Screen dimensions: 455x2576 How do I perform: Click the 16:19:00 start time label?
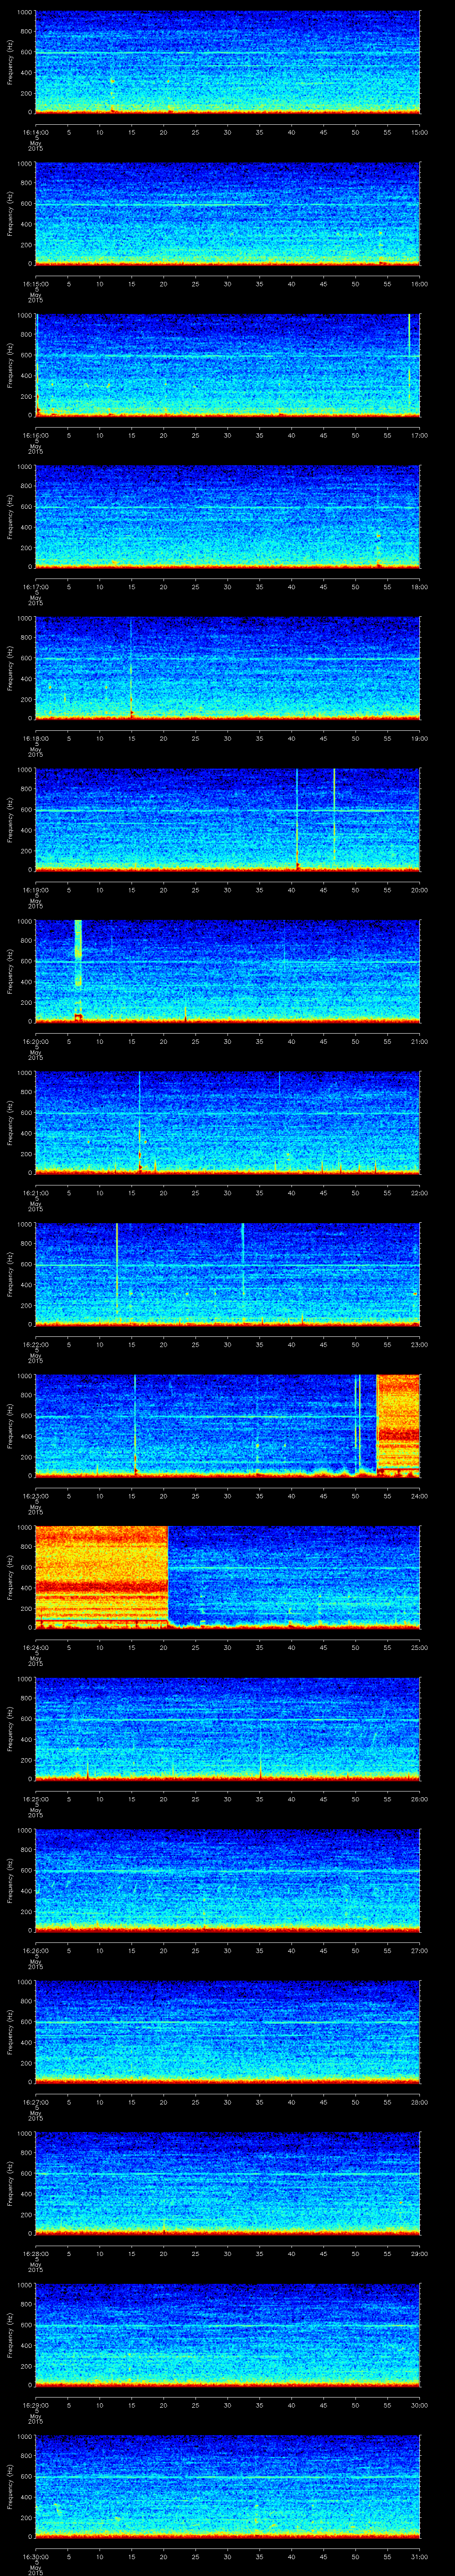(35, 890)
